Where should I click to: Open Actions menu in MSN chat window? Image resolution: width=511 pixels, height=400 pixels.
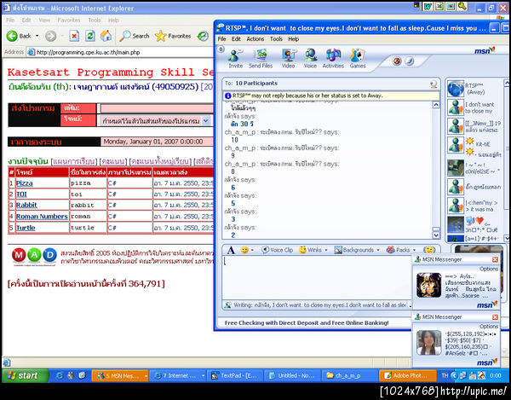tap(255, 39)
